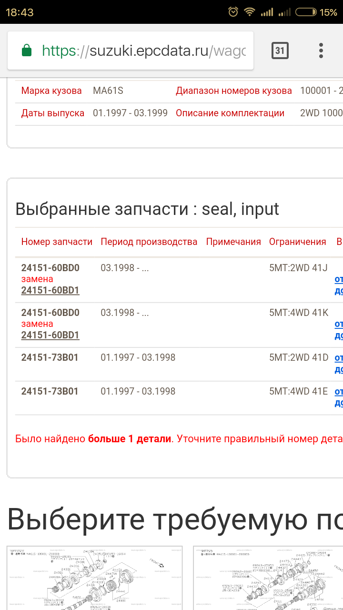Focus the suzuki.epcdata.ru address bar

tap(143, 51)
